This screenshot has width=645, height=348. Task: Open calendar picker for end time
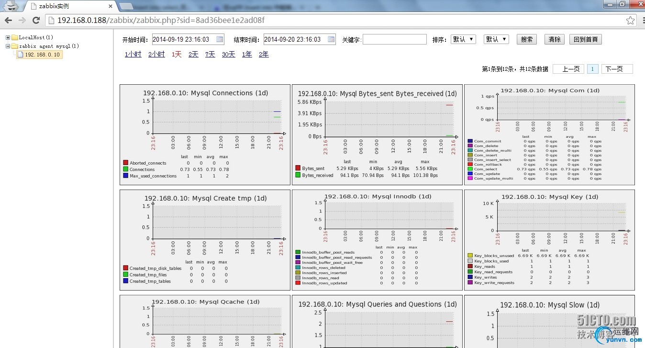(331, 39)
